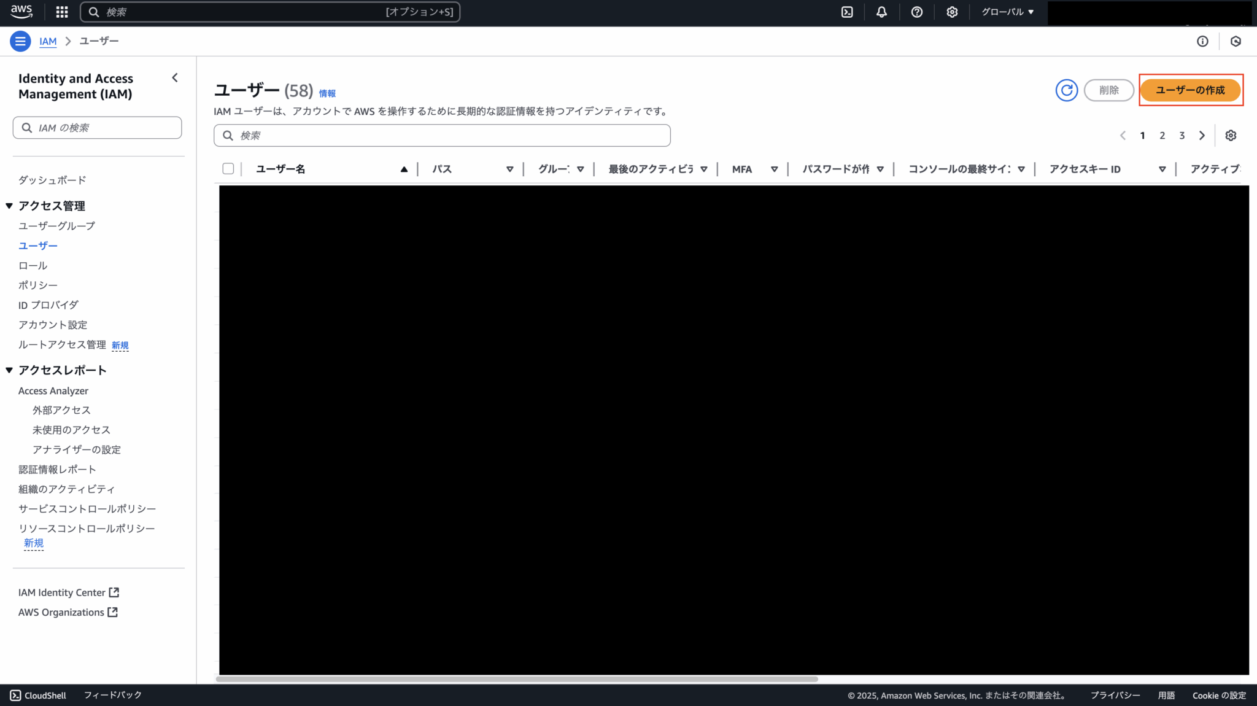Viewport: 1257px width, 706px height.
Task: Sort by 最後のアクティビティ column
Action: point(704,169)
